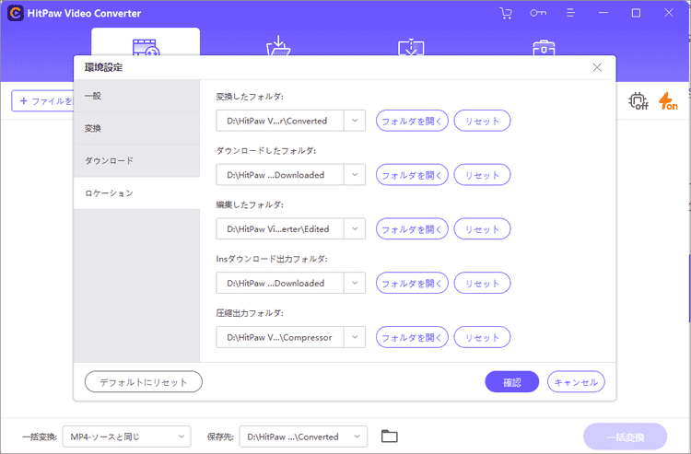The width and height of the screenshot is (691, 454).
Task: Reset the 編集したフォルダ path
Action: [482, 229]
